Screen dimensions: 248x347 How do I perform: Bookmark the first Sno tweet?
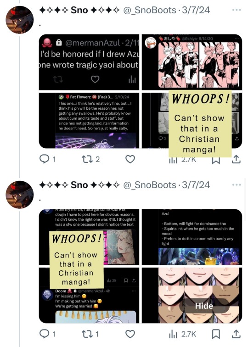tap(216, 159)
